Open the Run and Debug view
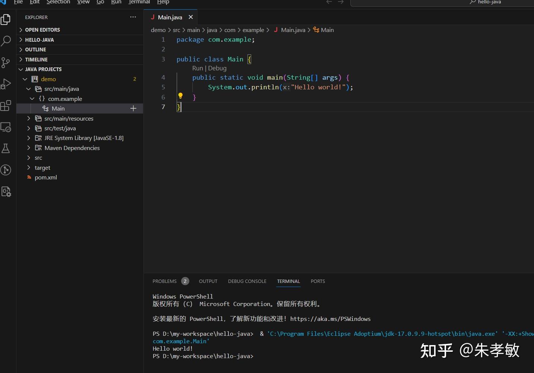 pos(6,84)
